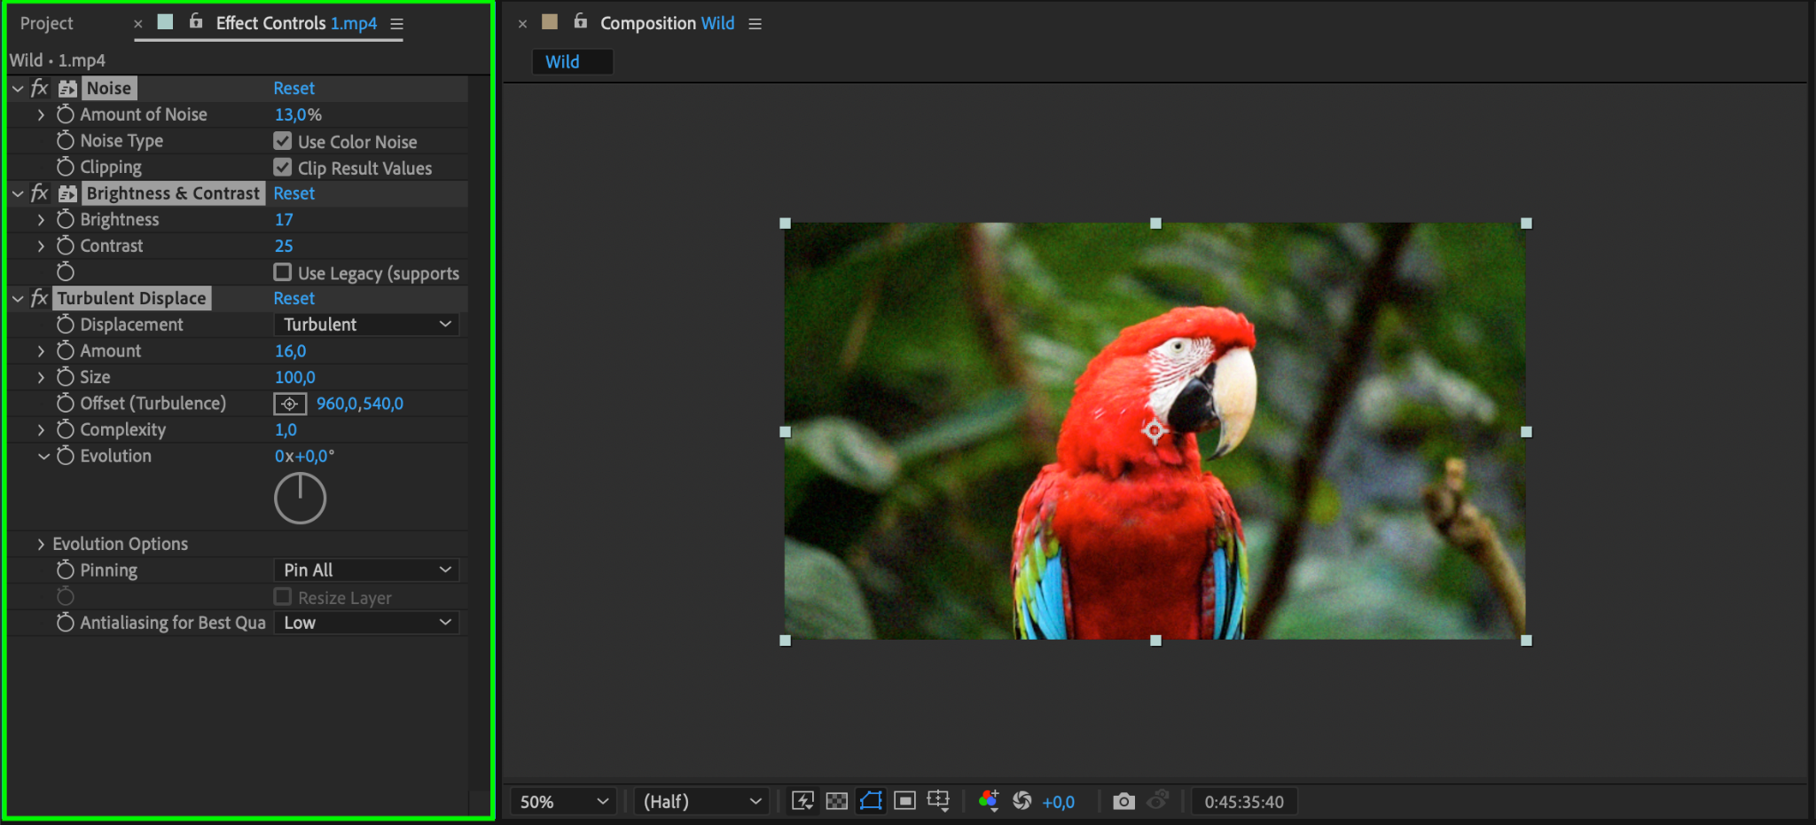Expand the Evolution Options group
The width and height of the screenshot is (1816, 825).
coord(41,544)
